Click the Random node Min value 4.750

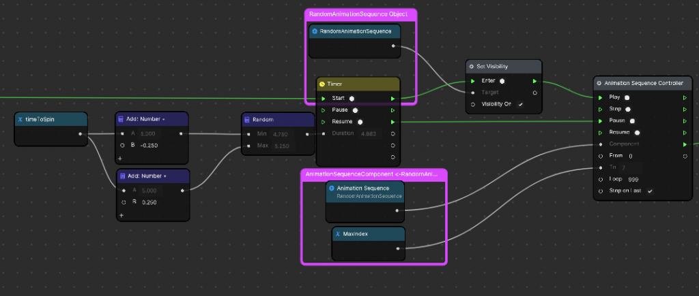(282, 134)
